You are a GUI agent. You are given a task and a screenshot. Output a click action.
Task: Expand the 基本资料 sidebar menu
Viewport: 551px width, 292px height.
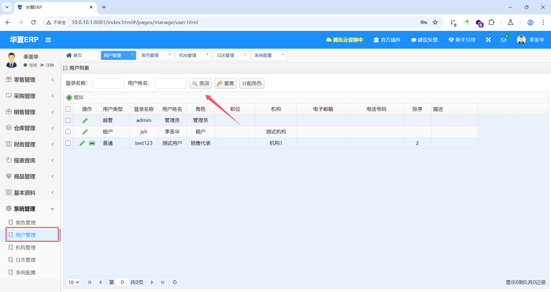click(x=30, y=193)
